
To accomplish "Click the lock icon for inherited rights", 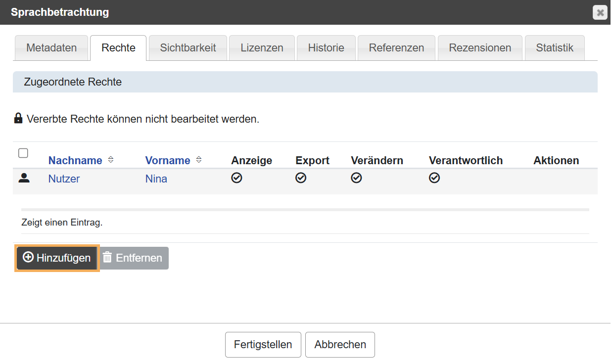I will [18, 118].
